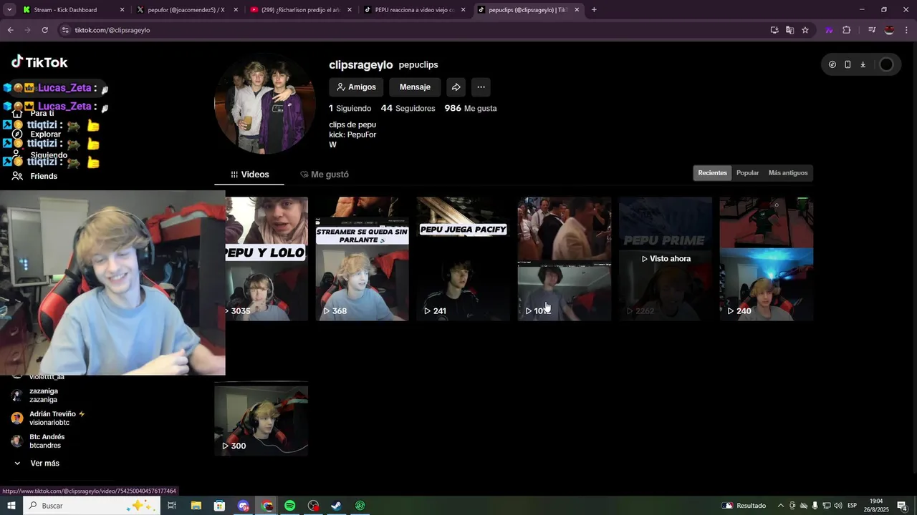
Task: Click the install app icon in address bar
Action: [774, 30]
